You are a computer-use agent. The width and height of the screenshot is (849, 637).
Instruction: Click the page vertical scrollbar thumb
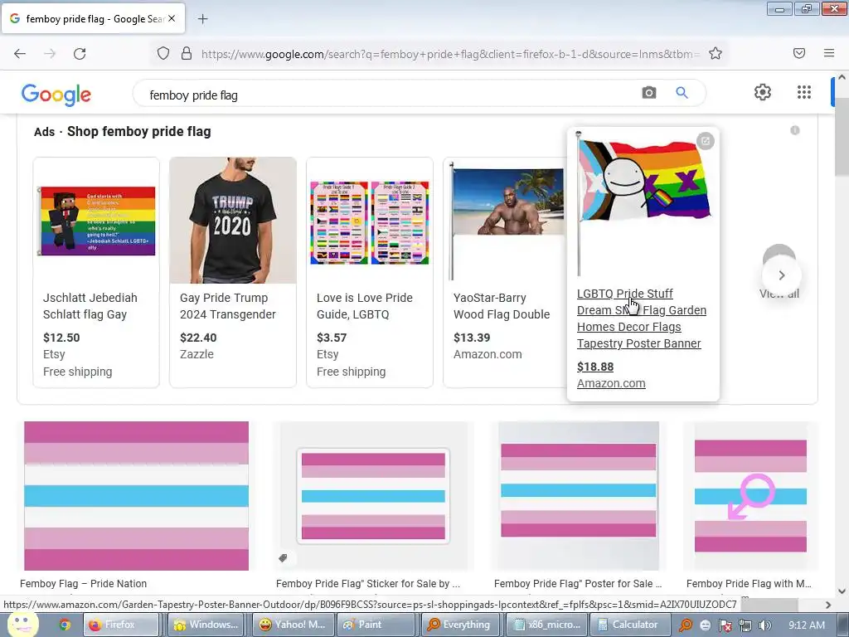click(842, 137)
